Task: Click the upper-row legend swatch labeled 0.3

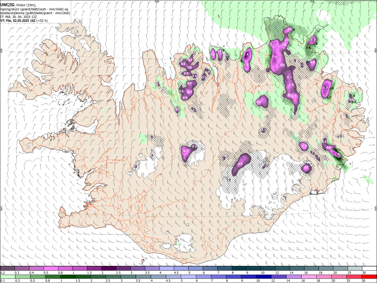Action: coord(22,268)
